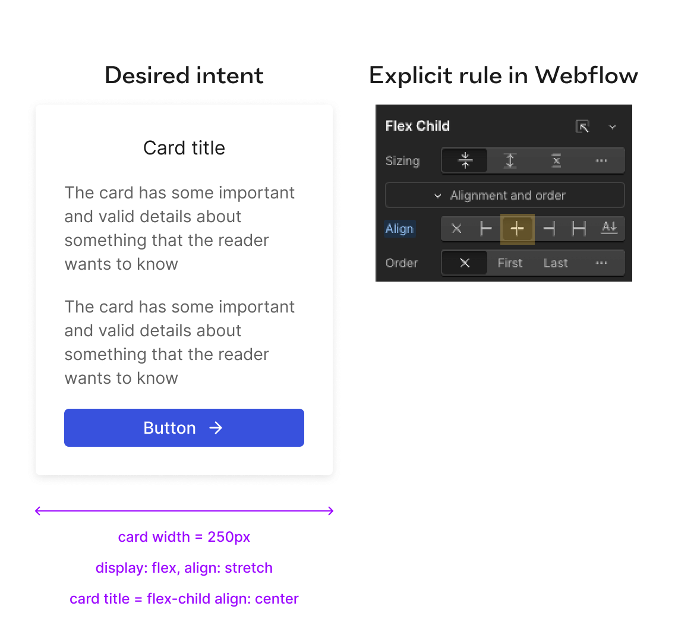Select the grow Sizing icon
Viewport: 675px width, 644px height.
coord(510,160)
